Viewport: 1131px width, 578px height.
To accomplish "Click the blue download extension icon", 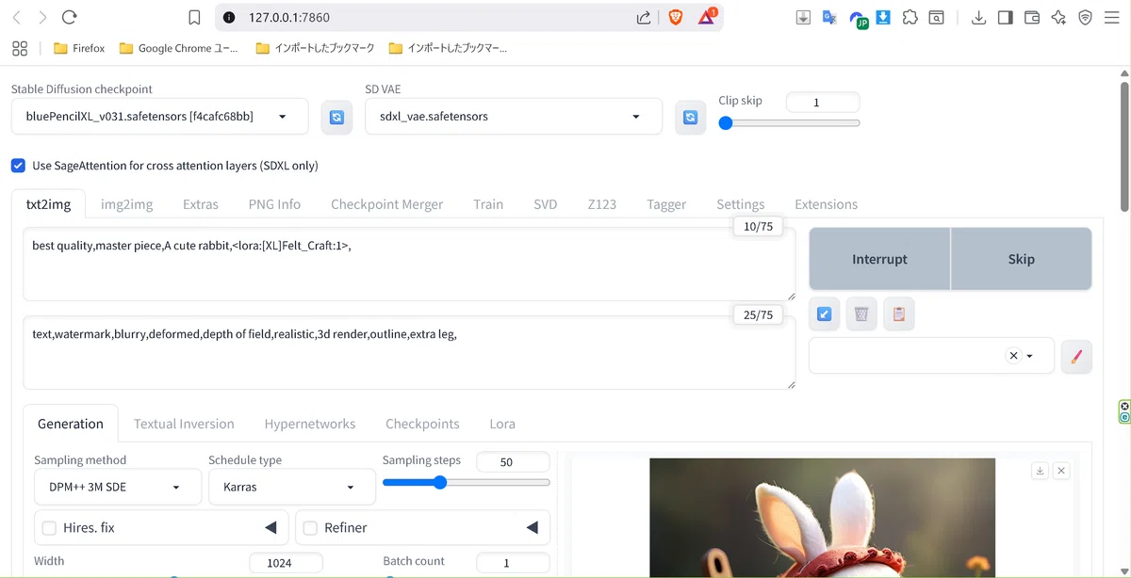I will pyautogui.click(x=883, y=17).
